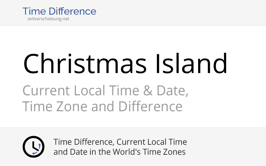Click the "Time Zone and Difference" subtitle line
This screenshot has width=266, height=166.
pyautogui.click(x=102, y=106)
